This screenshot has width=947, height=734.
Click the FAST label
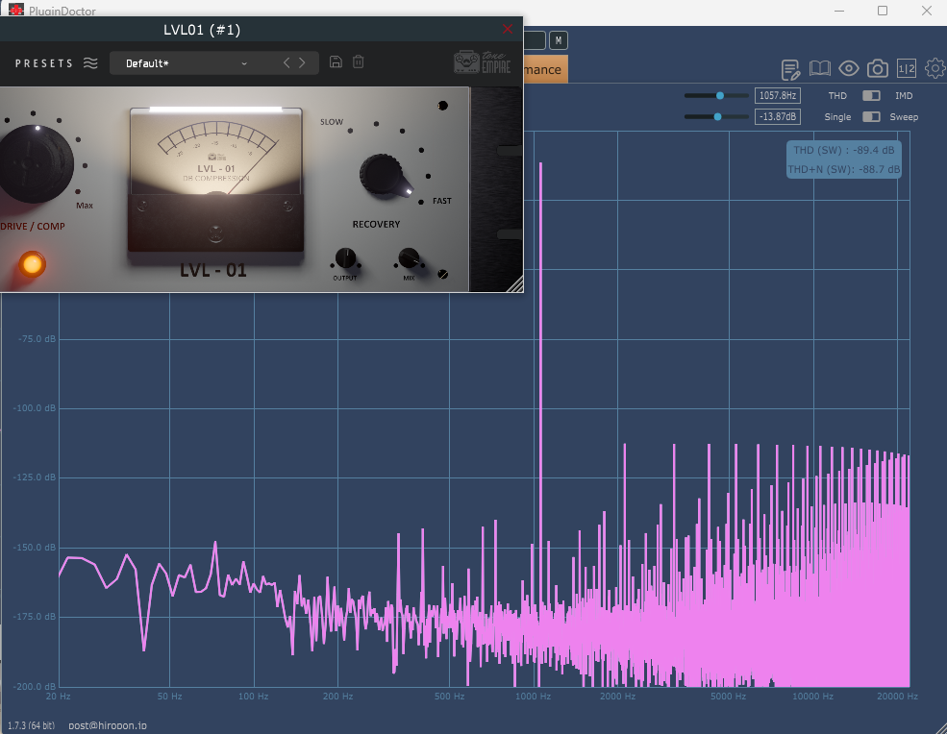pyautogui.click(x=442, y=201)
